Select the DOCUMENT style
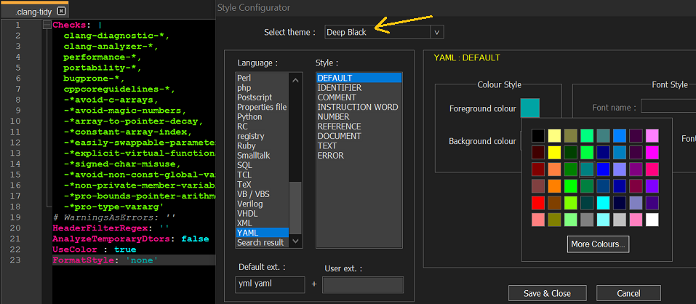 (x=359, y=136)
